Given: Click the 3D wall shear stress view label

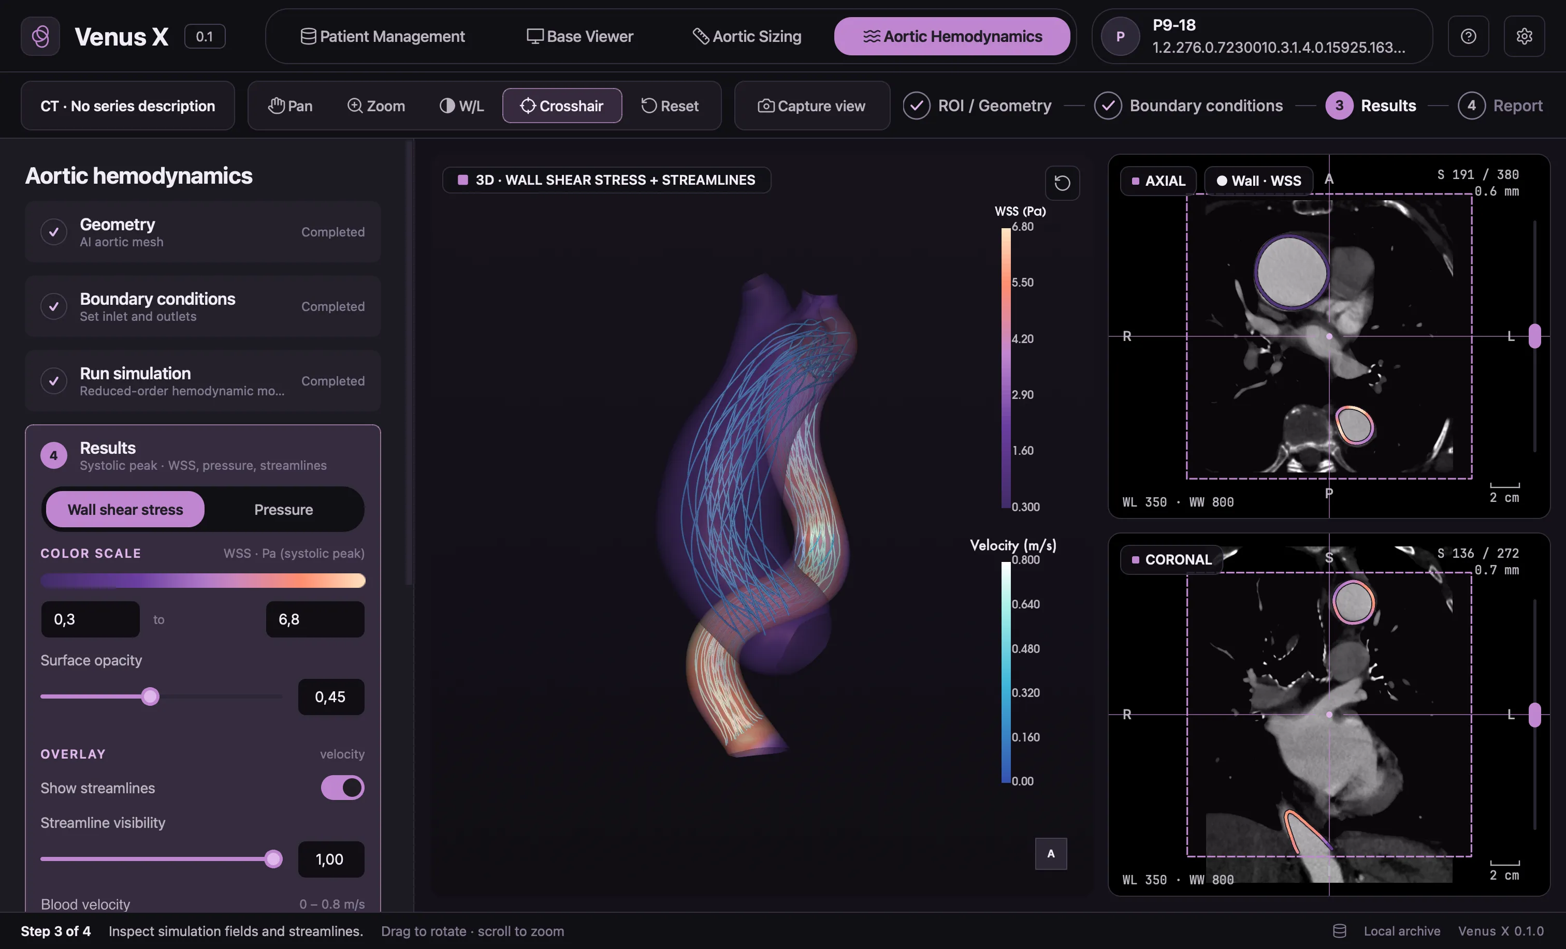Looking at the screenshot, I should (607, 180).
